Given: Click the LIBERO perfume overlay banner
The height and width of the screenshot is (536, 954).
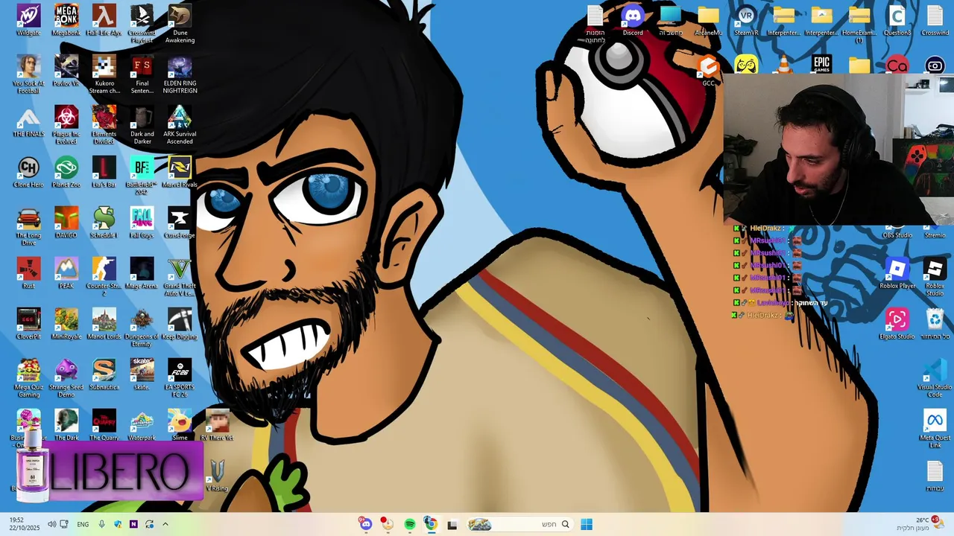Looking at the screenshot, I should tap(110, 472).
